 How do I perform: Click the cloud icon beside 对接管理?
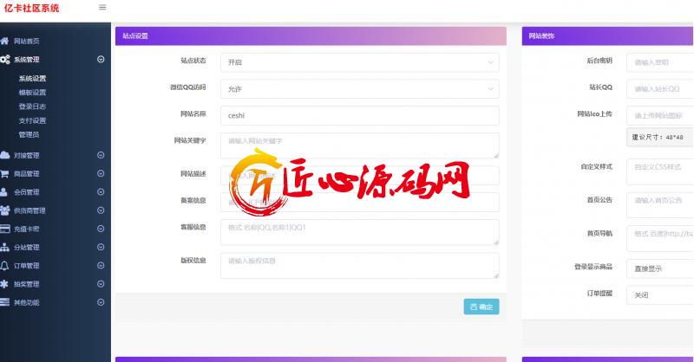(5, 155)
